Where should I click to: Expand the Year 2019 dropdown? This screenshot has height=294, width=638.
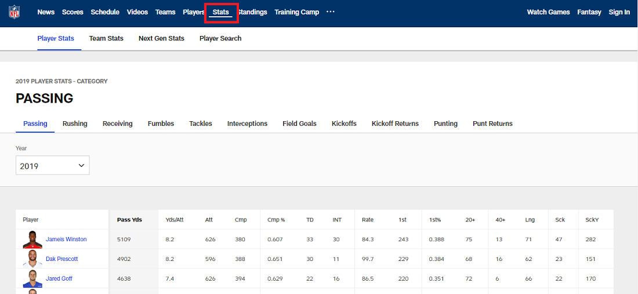[x=52, y=166]
